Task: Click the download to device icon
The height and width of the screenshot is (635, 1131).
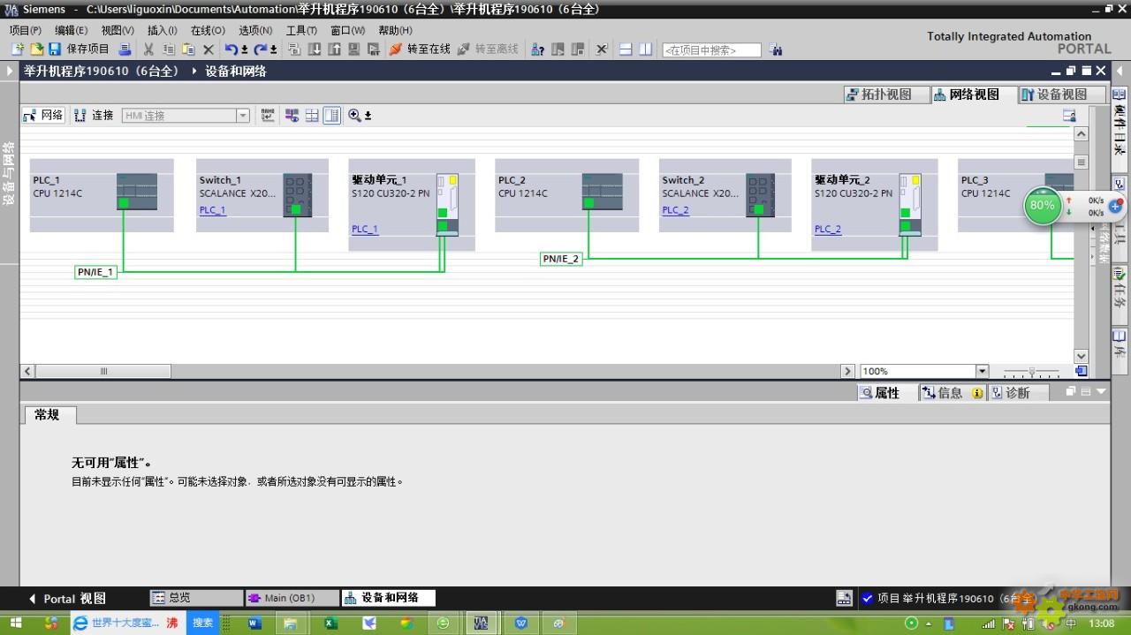Action: coord(315,49)
